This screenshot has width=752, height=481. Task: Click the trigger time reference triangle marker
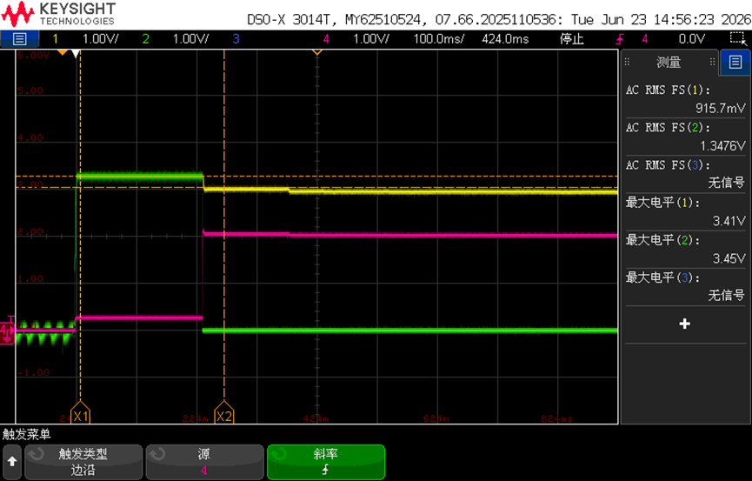point(317,52)
